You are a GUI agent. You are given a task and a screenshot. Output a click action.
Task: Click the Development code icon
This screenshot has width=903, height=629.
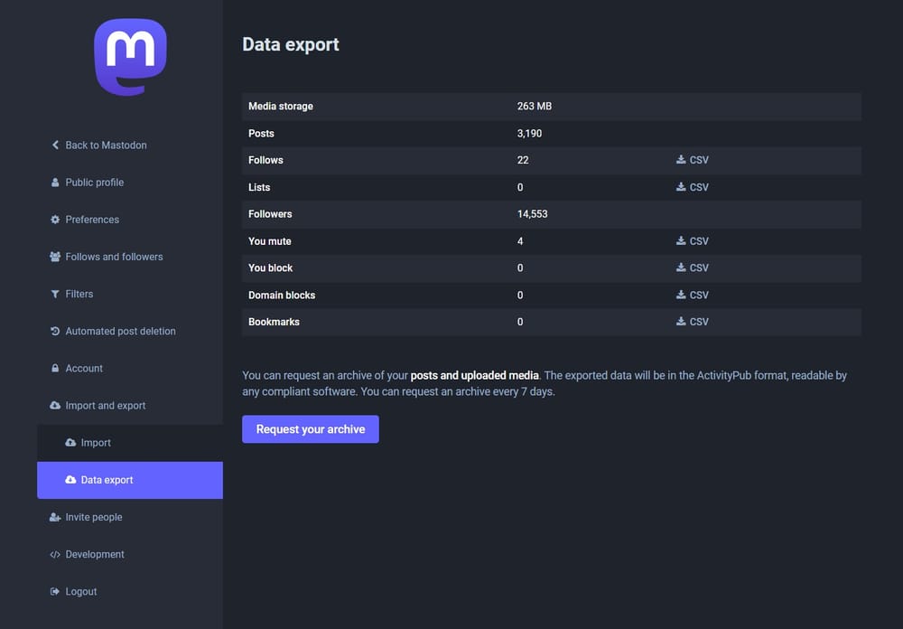[x=55, y=554]
